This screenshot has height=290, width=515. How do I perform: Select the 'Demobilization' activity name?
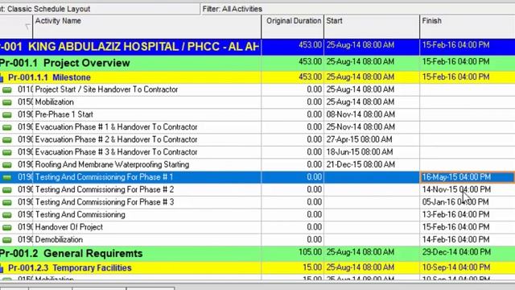[59, 239]
